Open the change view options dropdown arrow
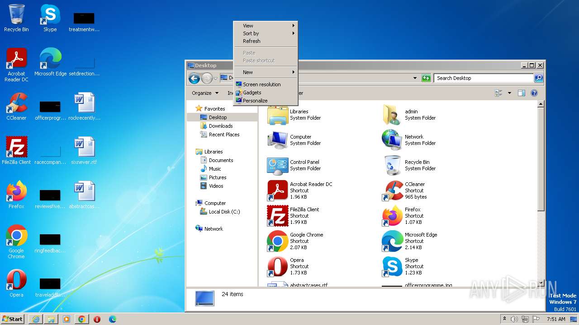 point(509,93)
